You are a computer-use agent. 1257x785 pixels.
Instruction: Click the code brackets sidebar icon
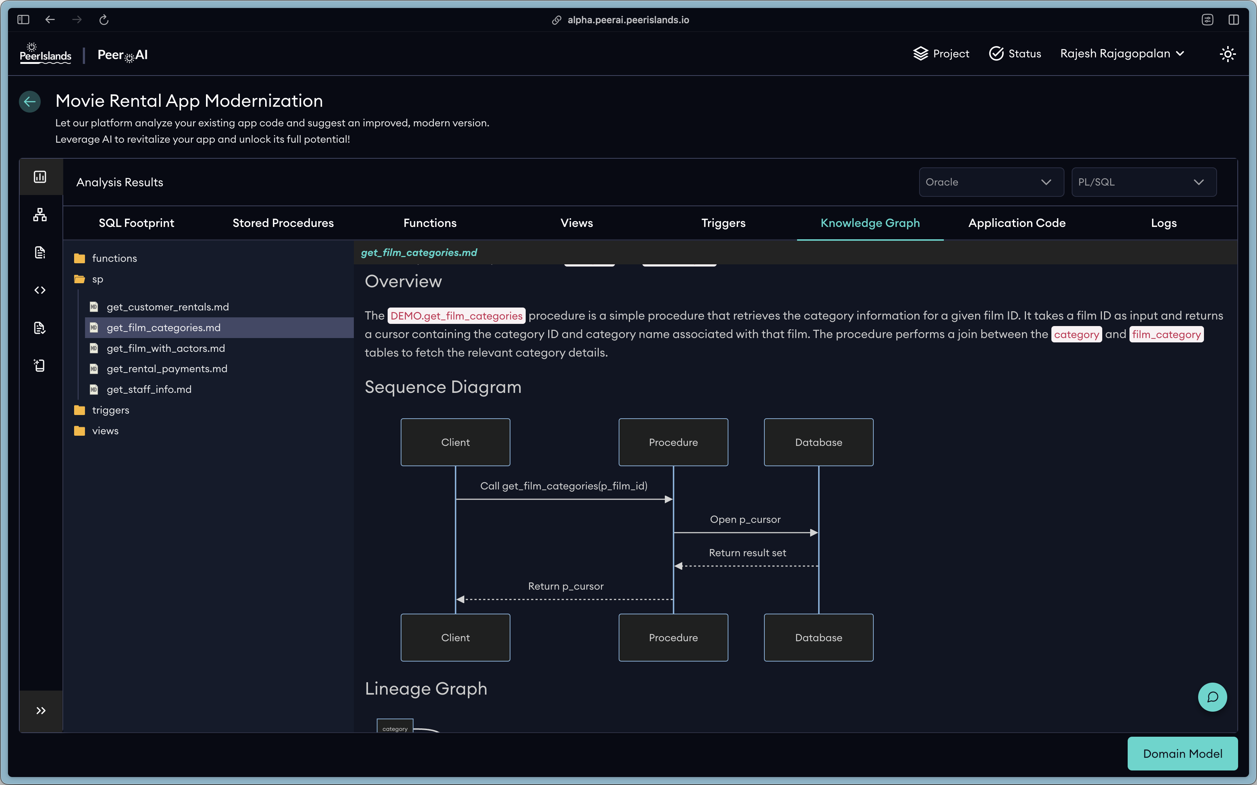point(40,290)
